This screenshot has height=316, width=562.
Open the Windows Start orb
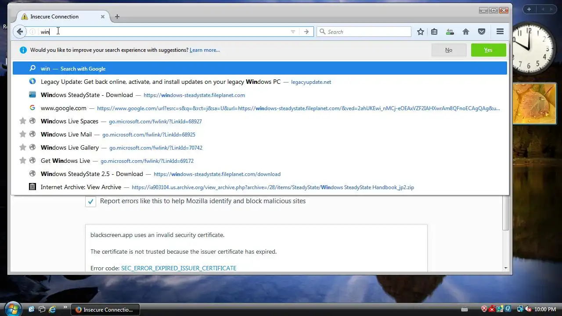13,308
